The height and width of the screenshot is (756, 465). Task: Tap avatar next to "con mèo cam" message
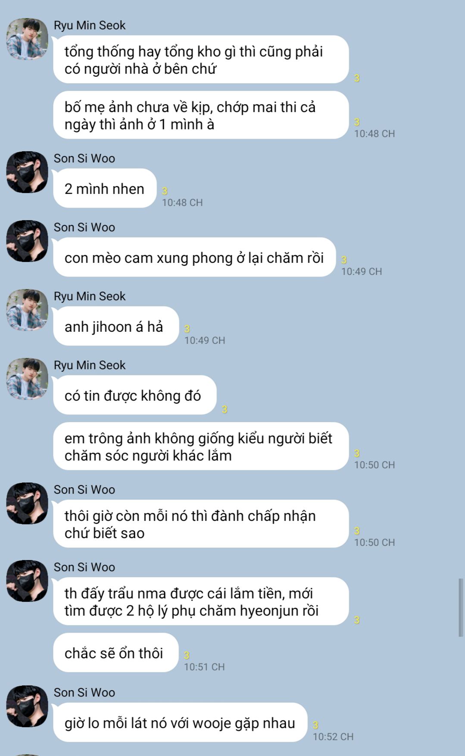tap(27, 241)
